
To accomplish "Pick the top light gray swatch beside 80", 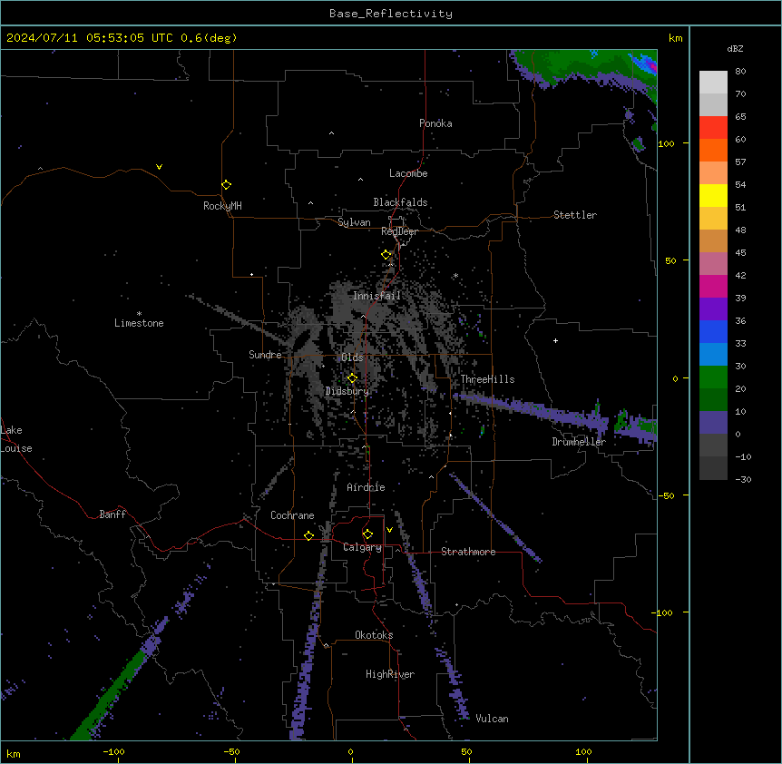I will point(713,82).
